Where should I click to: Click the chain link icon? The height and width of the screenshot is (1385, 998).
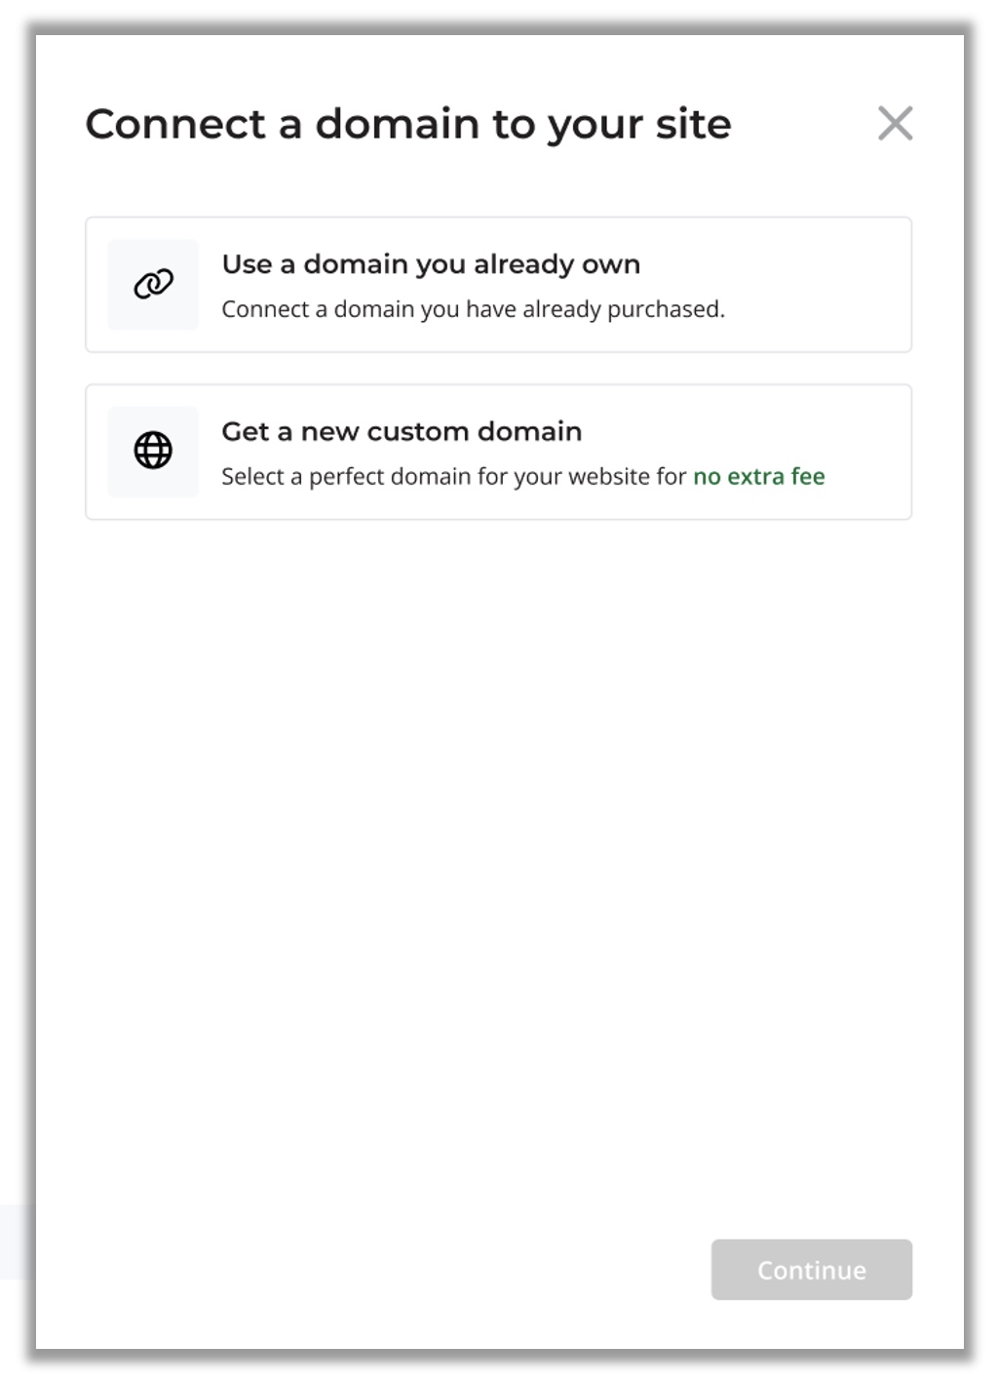[153, 284]
